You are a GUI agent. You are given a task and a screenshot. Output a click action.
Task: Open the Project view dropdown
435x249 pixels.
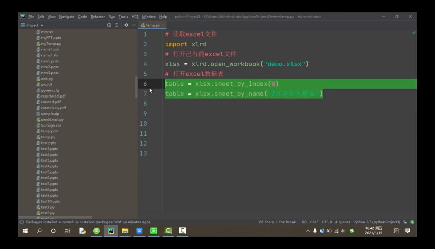(x=32, y=25)
